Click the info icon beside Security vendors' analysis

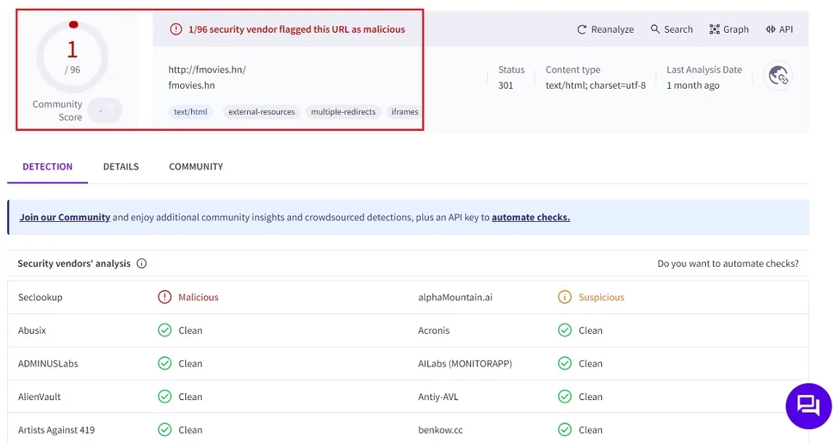[141, 263]
